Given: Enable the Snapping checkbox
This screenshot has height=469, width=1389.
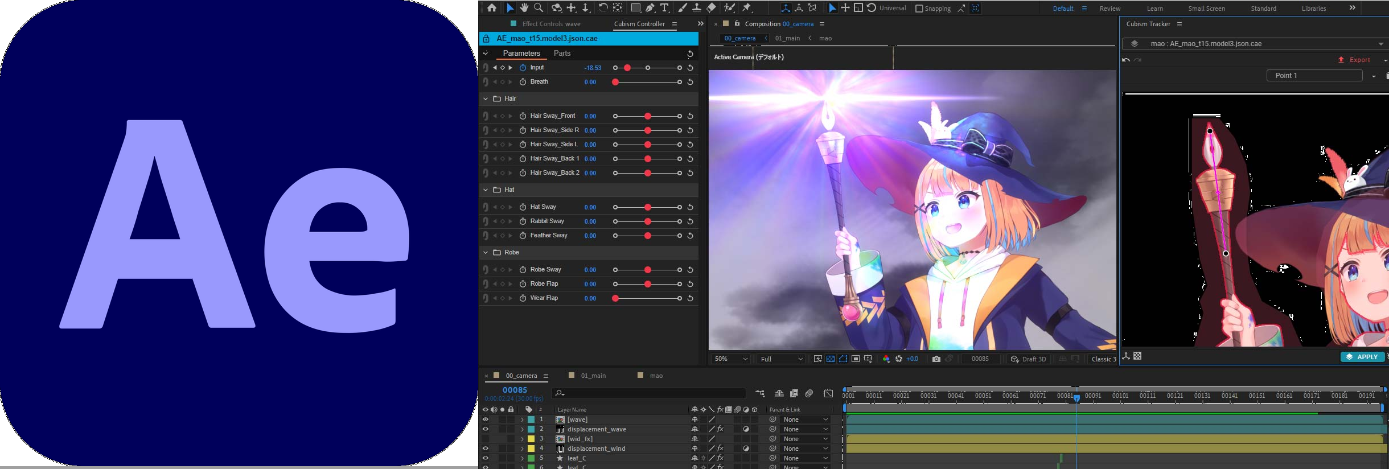Looking at the screenshot, I should coord(919,9).
